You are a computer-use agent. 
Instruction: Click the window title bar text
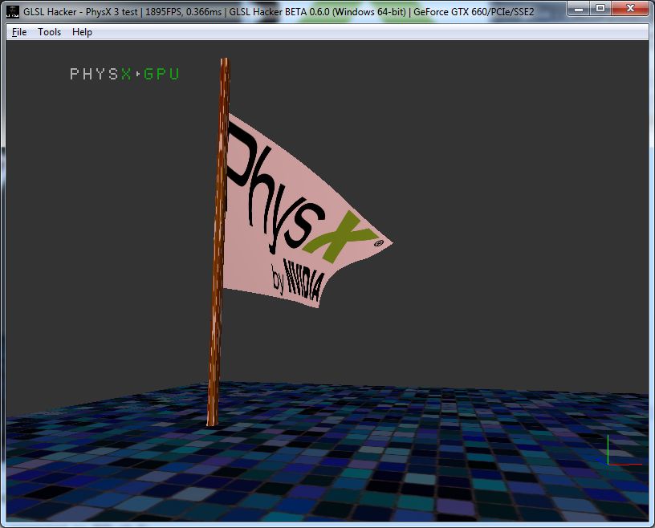(279, 12)
